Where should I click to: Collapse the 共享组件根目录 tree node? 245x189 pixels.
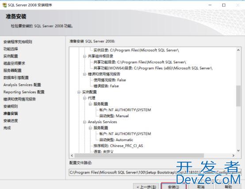(x=84, y=56)
